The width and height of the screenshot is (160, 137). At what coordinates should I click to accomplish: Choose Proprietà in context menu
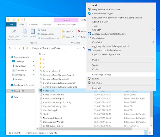click(x=121, y=88)
